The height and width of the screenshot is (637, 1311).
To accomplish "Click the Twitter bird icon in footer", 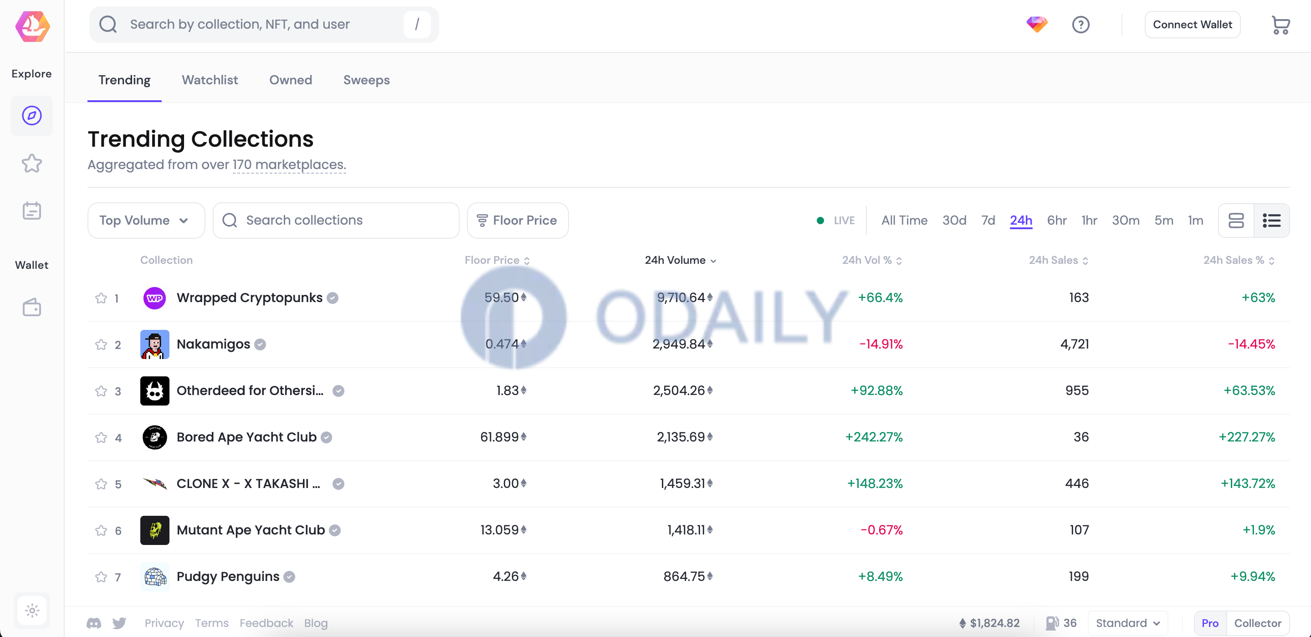I will tap(119, 623).
